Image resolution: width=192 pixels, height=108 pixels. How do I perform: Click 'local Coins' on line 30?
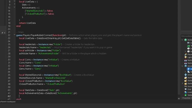25,60
